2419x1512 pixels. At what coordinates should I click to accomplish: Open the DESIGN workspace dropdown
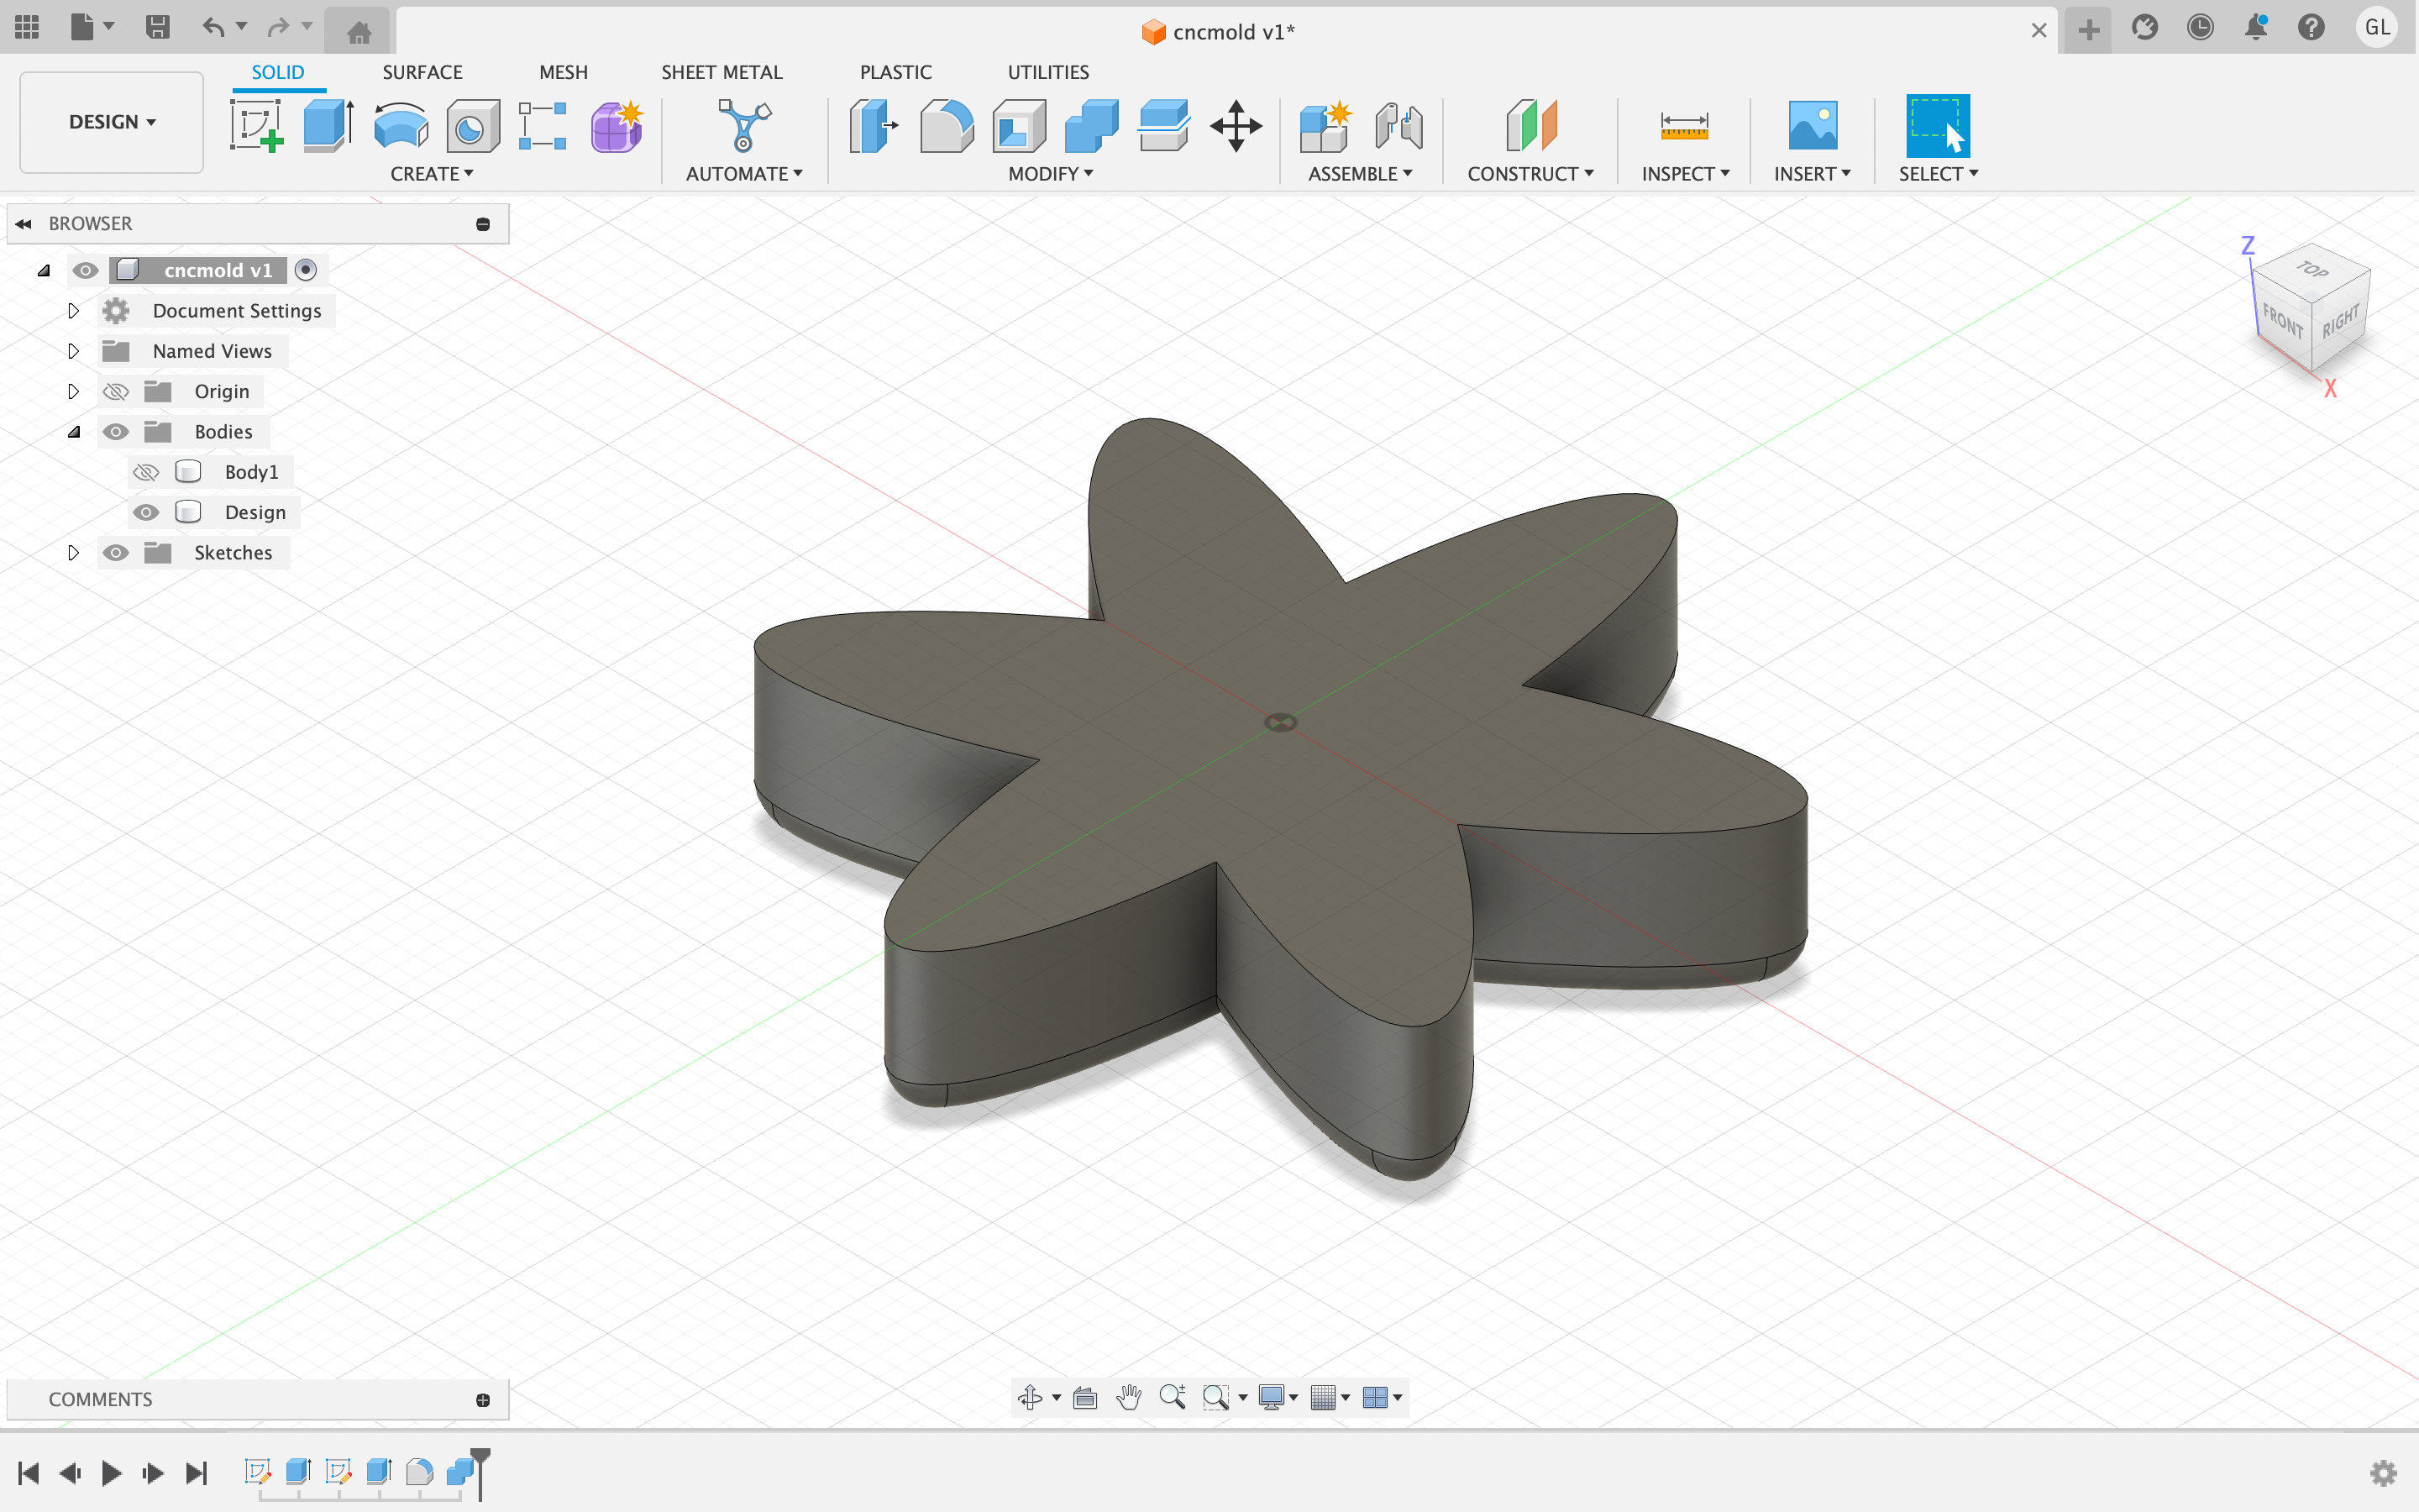click(x=111, y=122)
